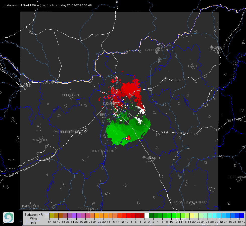Select the dark red swatch left of -2
Viewport: 246px width, 226px height.
point(142,215)
